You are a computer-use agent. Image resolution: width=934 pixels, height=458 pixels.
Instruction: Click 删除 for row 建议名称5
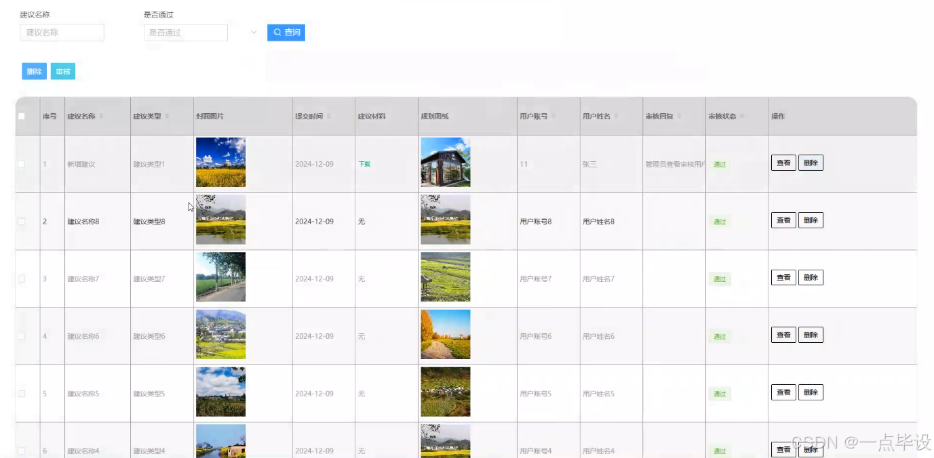[x=811, y=392]
